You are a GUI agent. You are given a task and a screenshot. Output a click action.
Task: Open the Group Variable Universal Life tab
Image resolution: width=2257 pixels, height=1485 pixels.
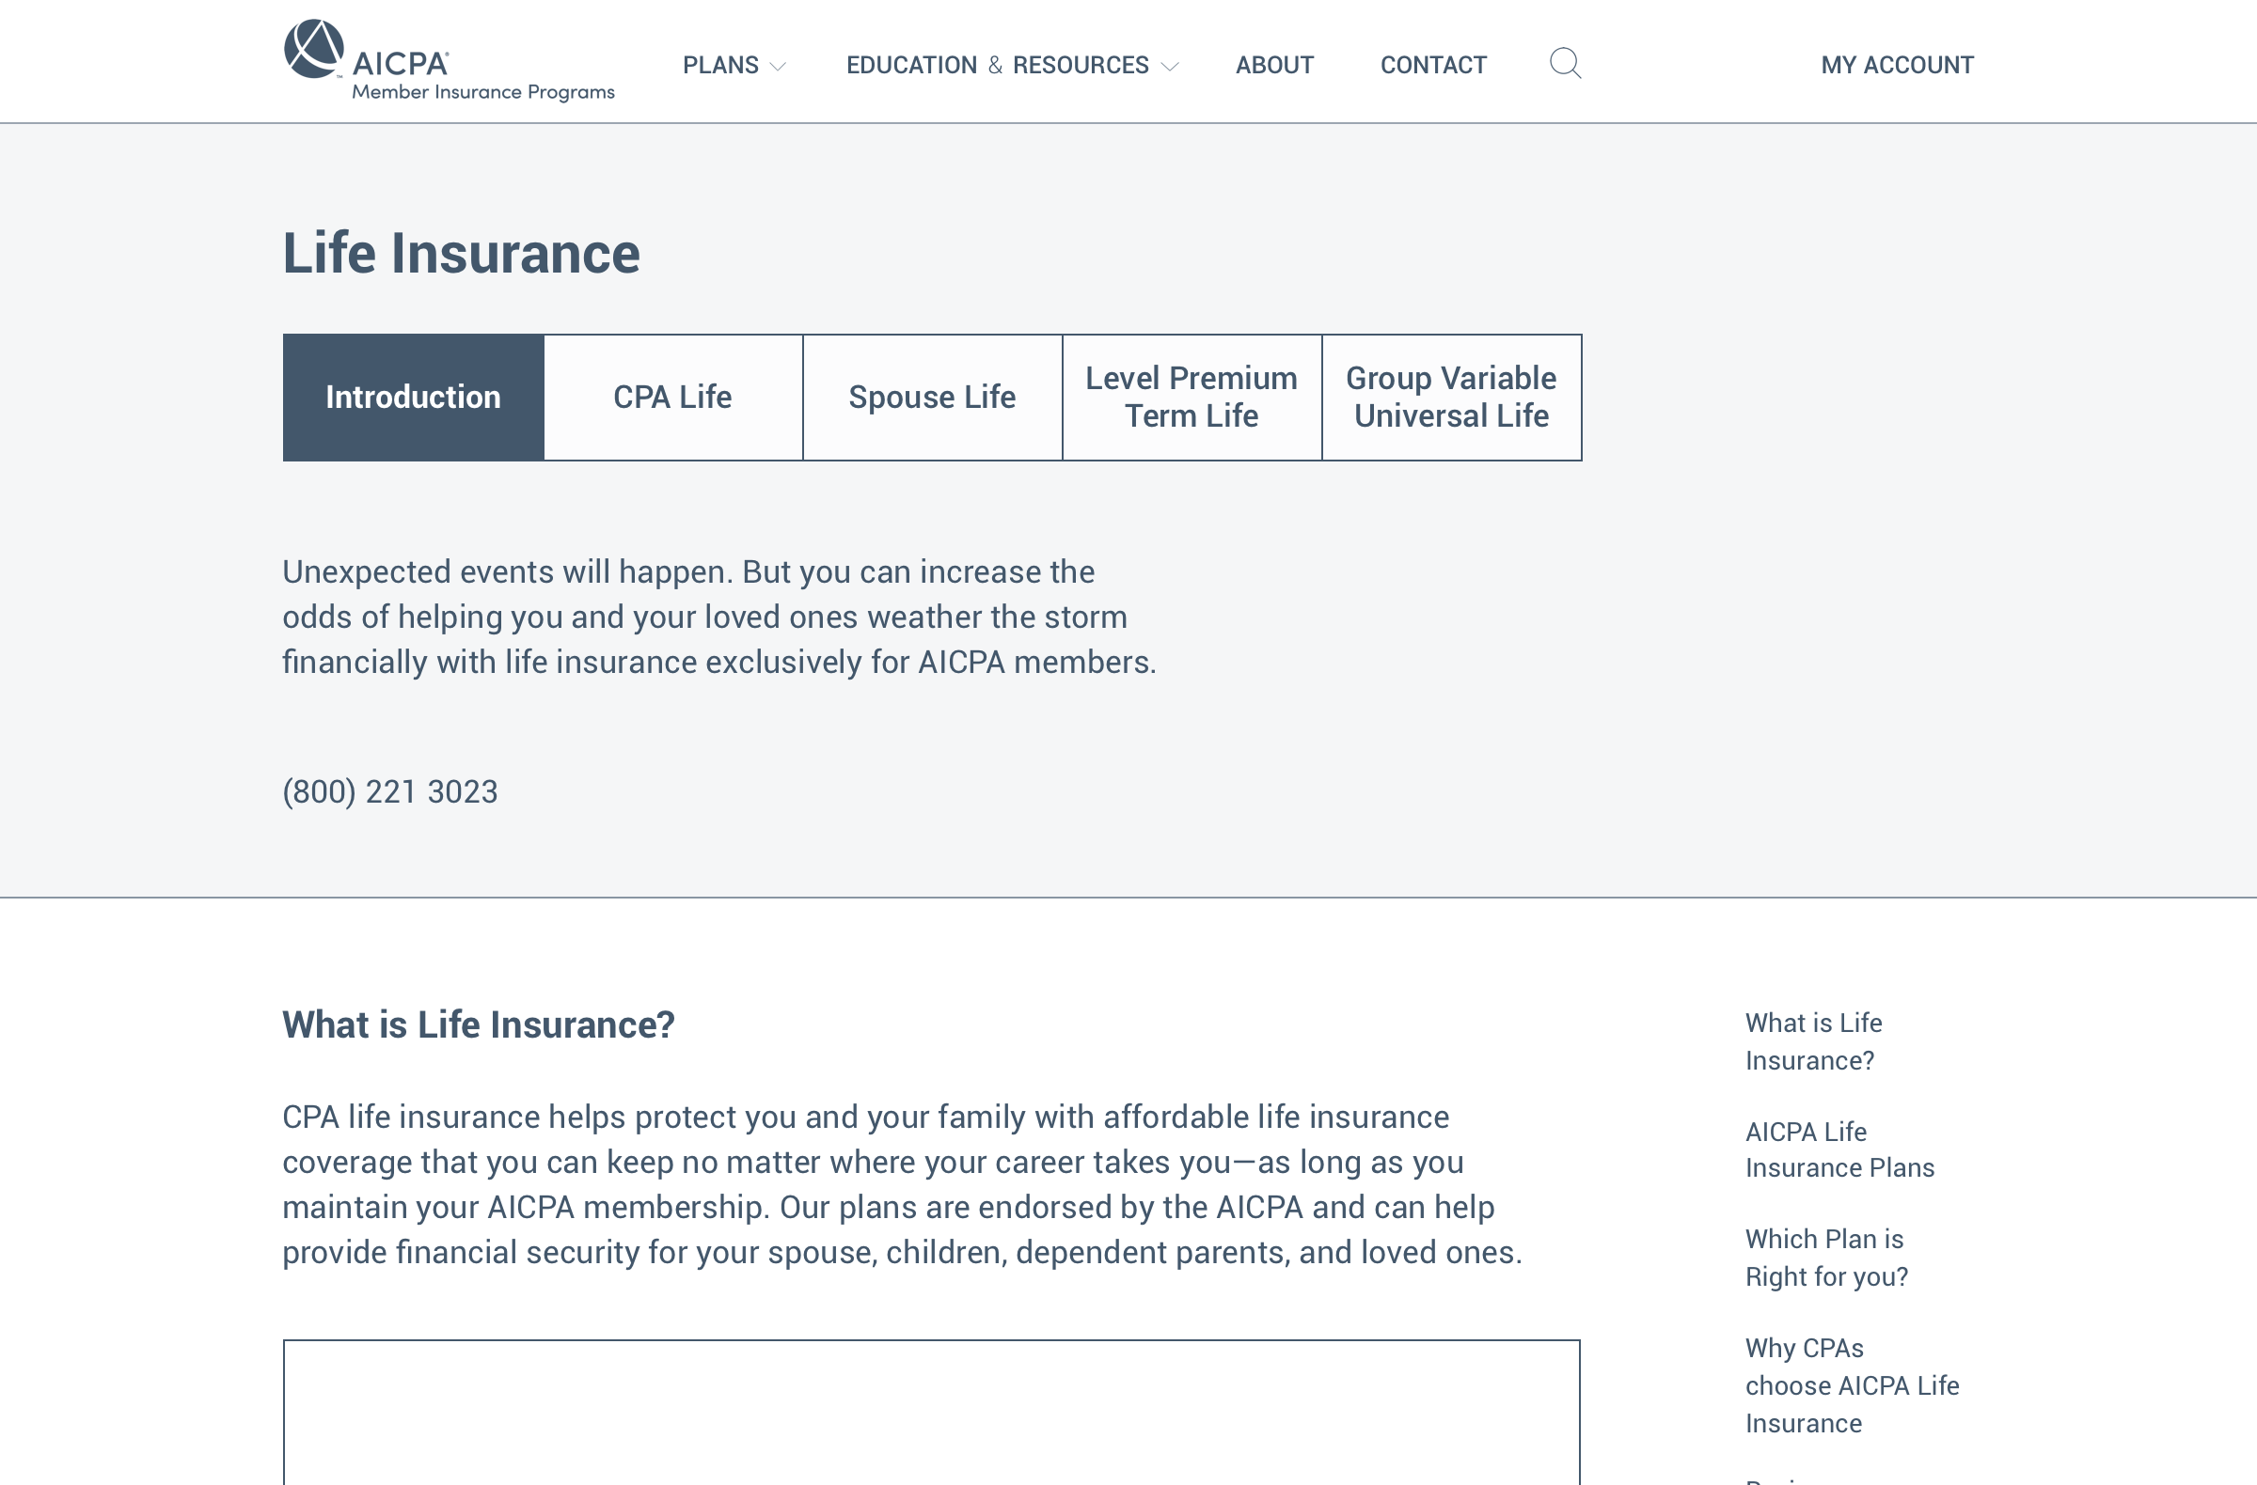pos(1451,397)
